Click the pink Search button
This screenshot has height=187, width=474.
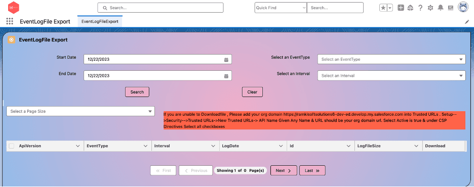coord(137,92)
